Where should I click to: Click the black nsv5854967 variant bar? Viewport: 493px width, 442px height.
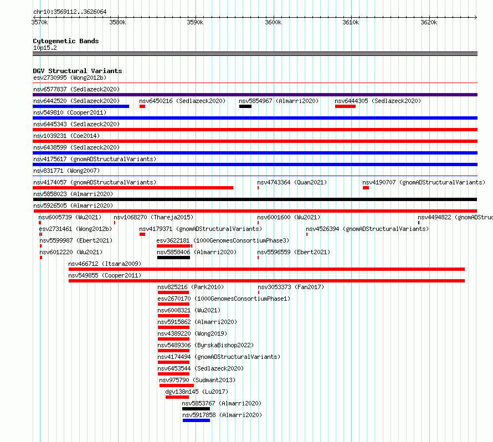[245, 106]
